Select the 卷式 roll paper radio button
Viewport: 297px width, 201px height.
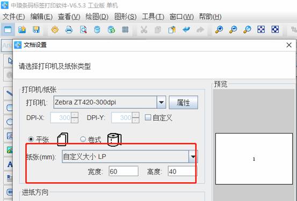click(x=83, y=139)
